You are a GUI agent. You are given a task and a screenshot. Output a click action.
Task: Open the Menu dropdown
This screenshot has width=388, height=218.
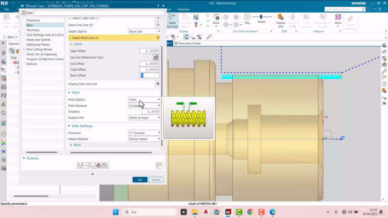(11, 37)
